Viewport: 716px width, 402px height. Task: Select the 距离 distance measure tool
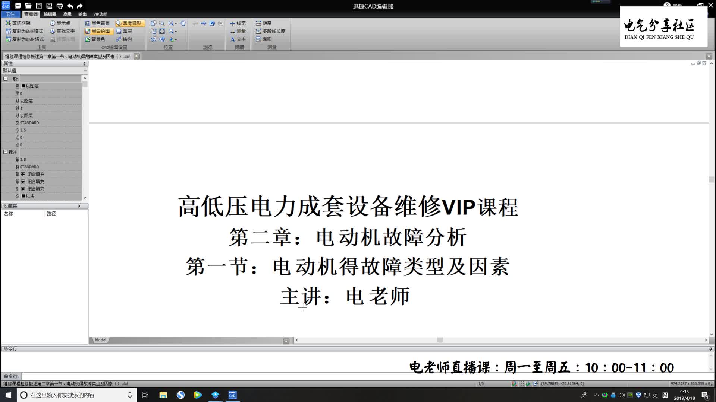tap(264, 23)
